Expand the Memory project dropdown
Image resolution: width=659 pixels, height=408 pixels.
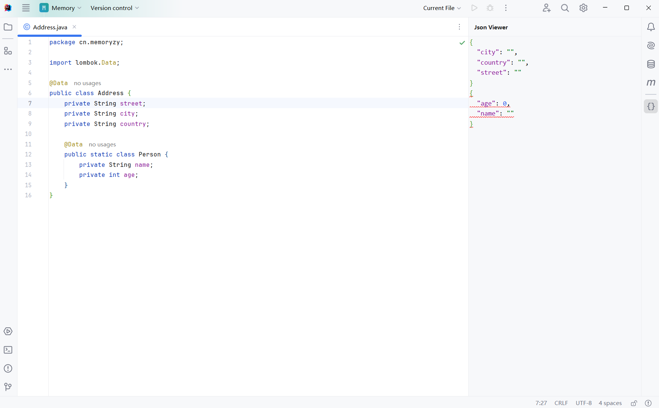pos(61,8)
